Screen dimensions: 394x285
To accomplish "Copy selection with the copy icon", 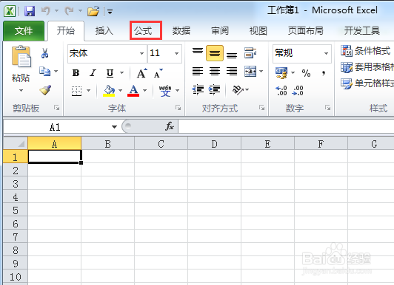I will 44,72.
